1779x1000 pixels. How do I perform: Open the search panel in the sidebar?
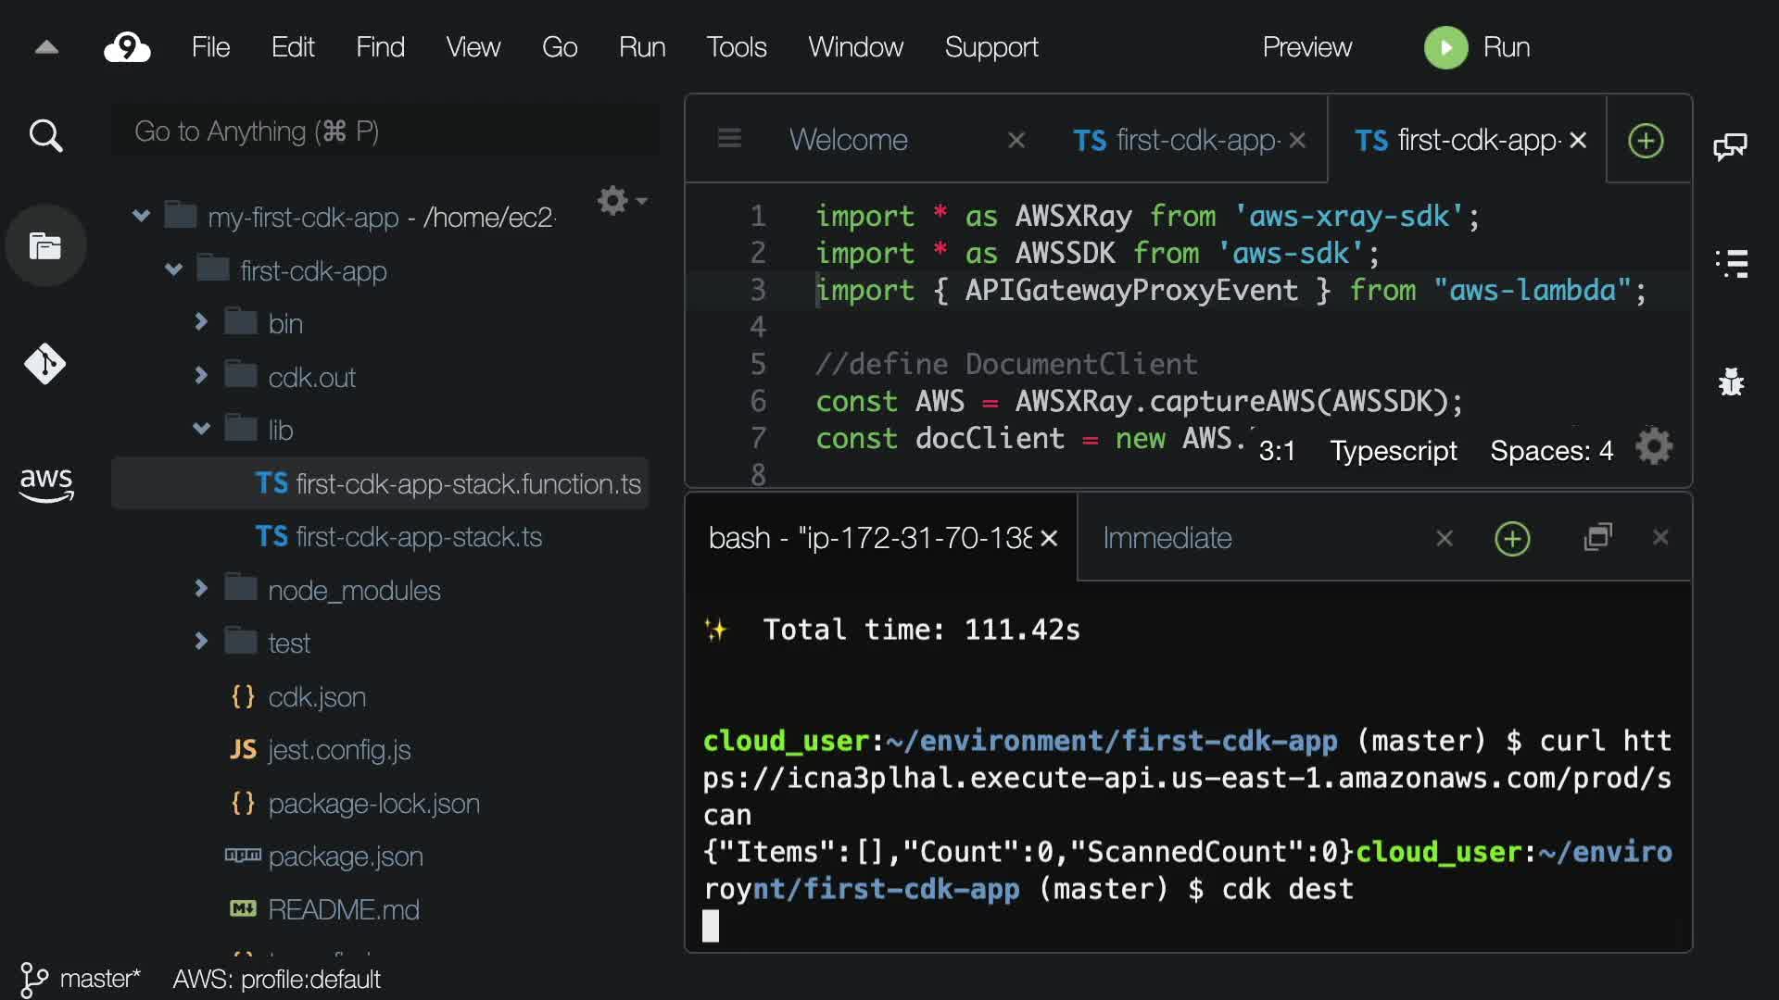point(45,136)
